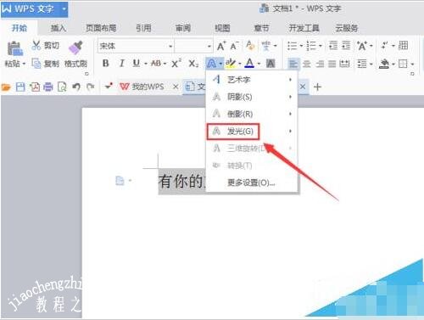Expand the Paste (粘贴) dropdown arrow
Screen dimensions: 424x320
point(24,64)
